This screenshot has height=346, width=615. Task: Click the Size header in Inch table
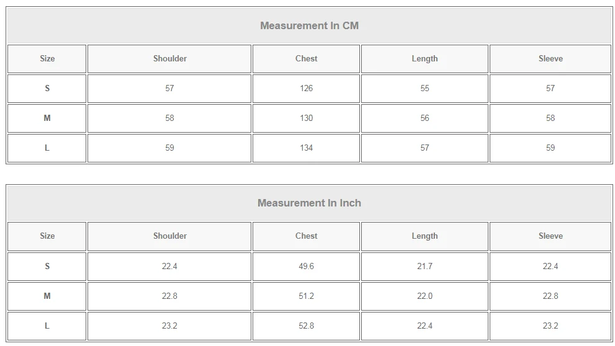[x=47, y=236]
